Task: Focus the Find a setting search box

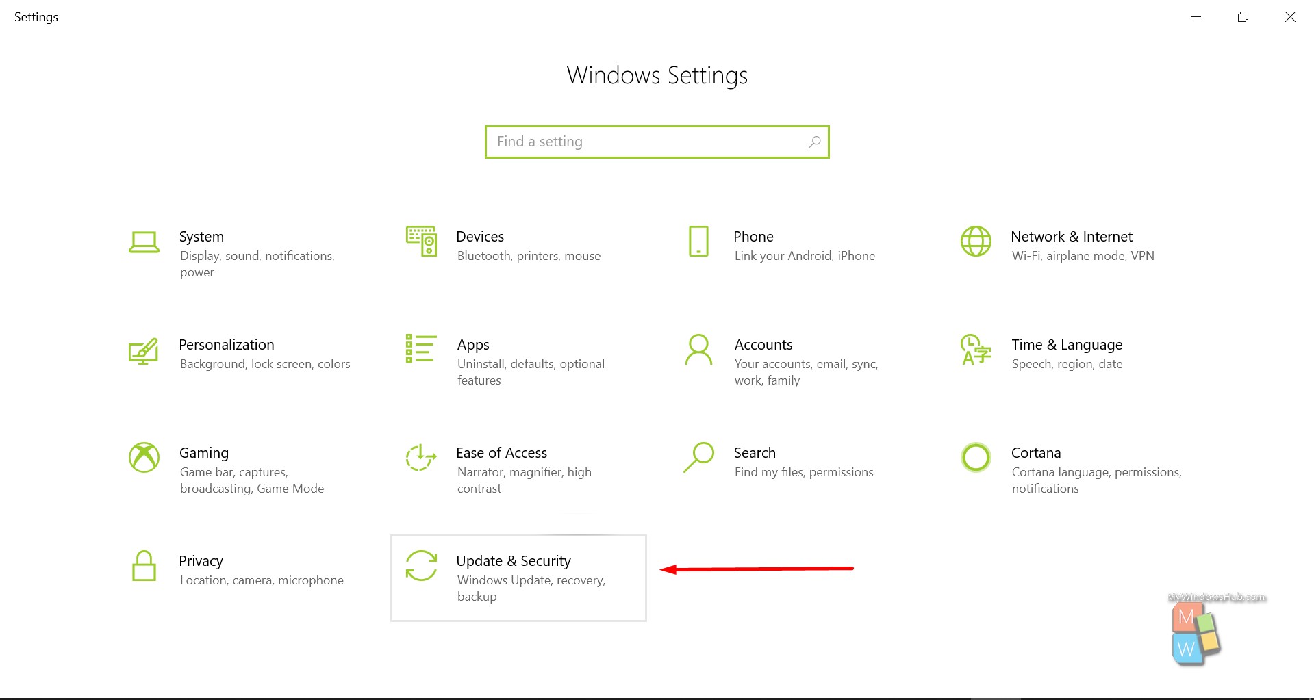Action: click(x=657, y=142)
